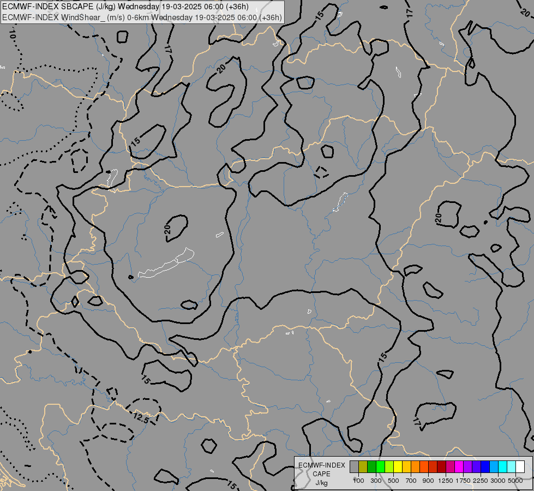Click the 3000 value under the legend

click(498, 481)
